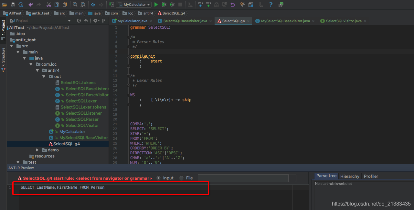
Task: Open Project Structure icon
Action: (251, 5)
